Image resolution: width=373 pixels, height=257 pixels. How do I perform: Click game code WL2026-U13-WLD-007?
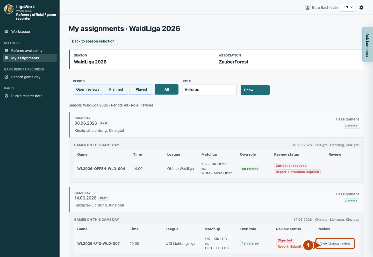98,244
